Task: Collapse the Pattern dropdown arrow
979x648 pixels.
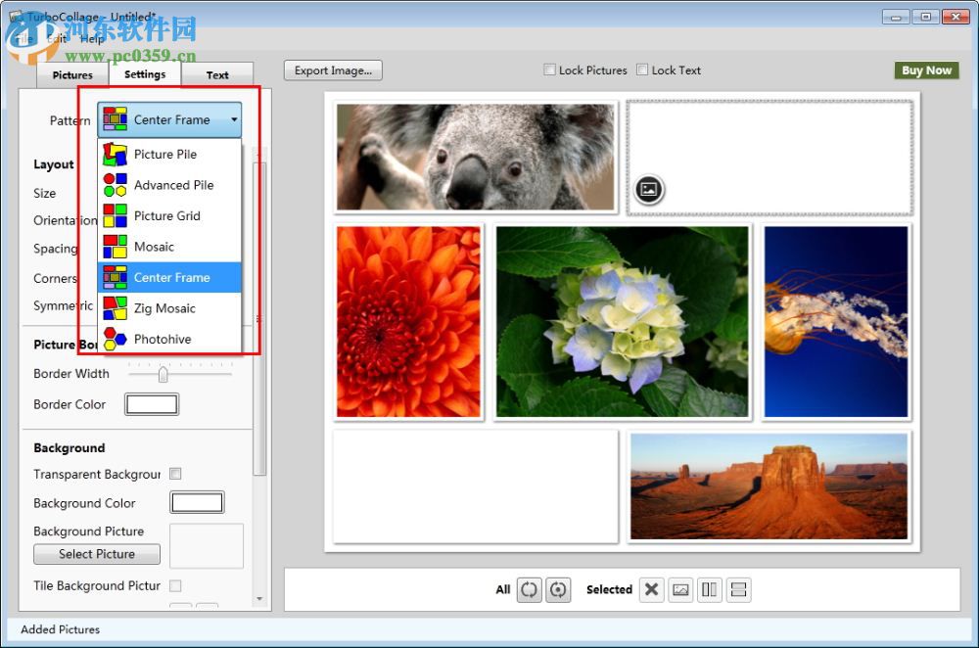Action: click(234, 119)
